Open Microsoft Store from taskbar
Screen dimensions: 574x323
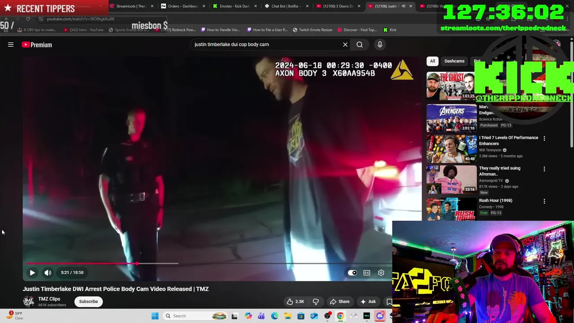[x=301, y=316]
